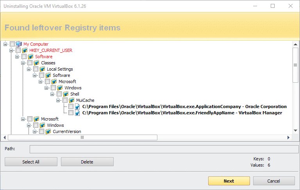
Task: Click the vertical scrollbar thumb of the tree
Action: click(295, 65)
